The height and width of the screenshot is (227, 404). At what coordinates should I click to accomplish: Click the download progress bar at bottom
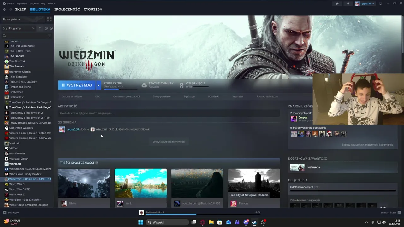[x=203, y=214]
